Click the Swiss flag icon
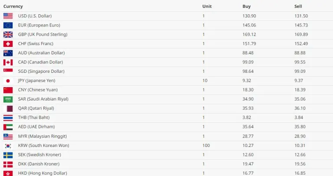 [8, 44]
